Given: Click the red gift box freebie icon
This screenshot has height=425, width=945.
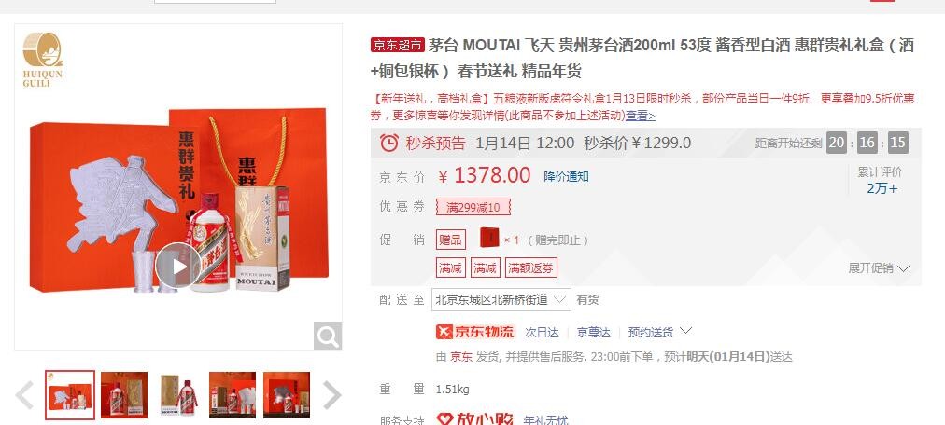Looking at the screenshot, I should [x=489, y=238].
